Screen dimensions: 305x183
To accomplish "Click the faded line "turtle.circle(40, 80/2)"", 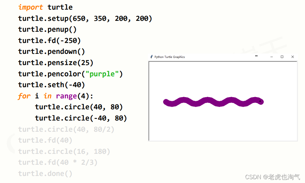I will 66,129.
